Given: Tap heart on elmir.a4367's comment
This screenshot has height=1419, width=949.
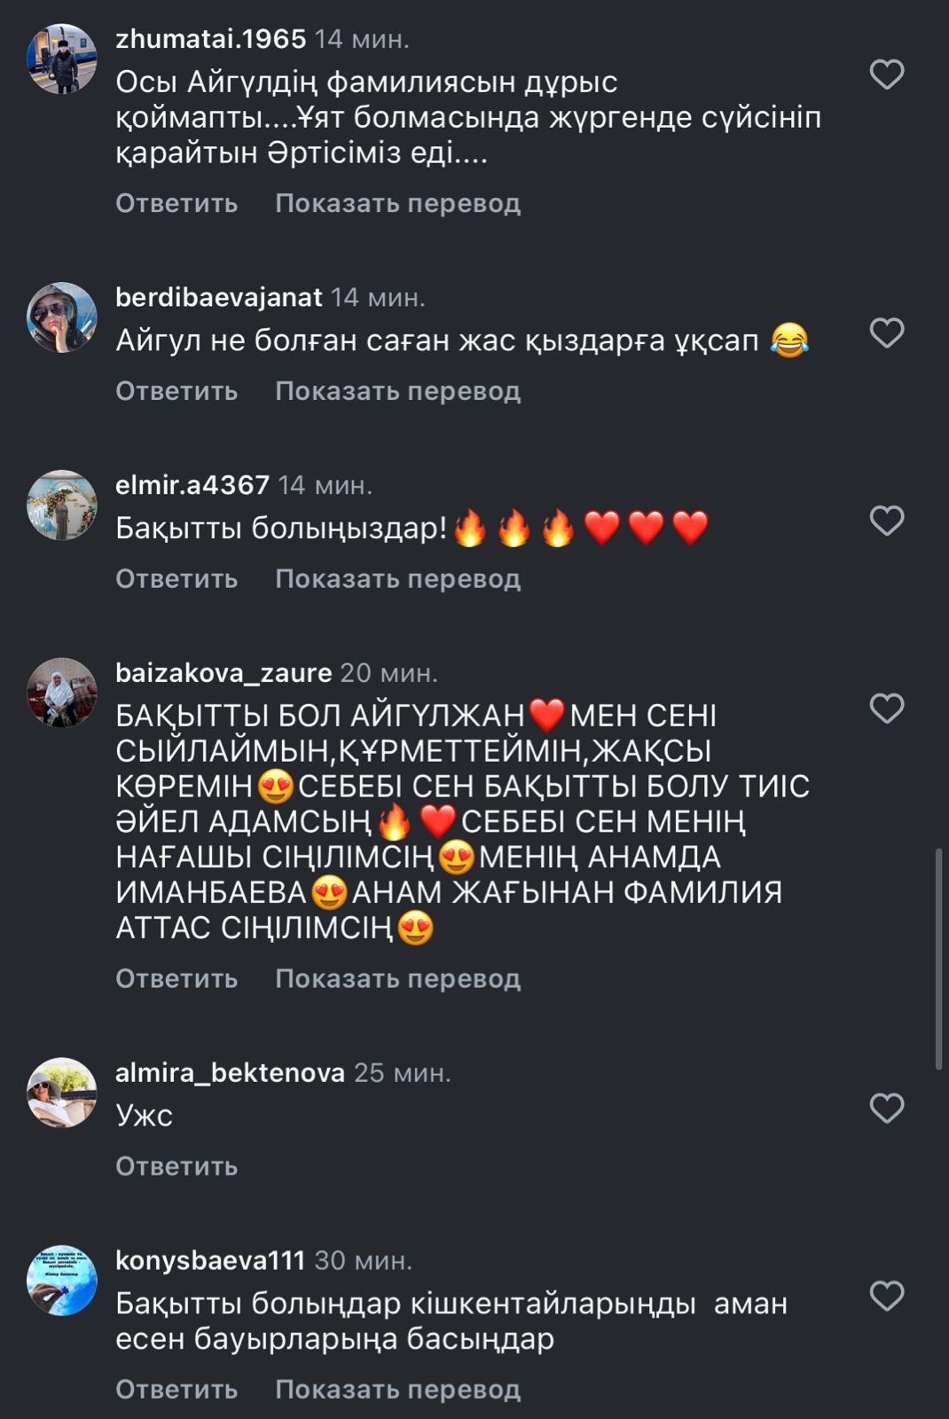Looking at the screenshot, I should click(x=887, y=521).
